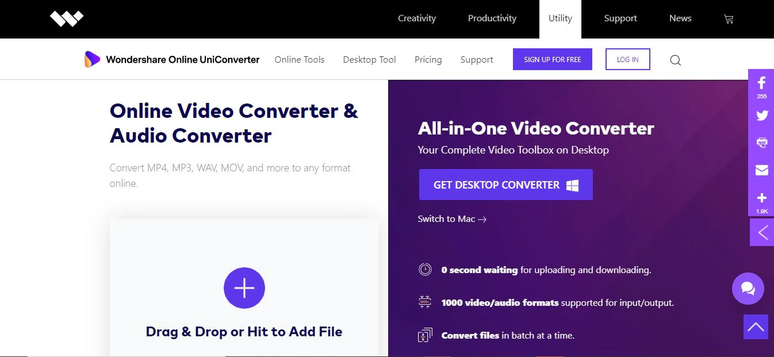Click the Online Video Converter & Audio Converter heading
Image resolution: width=774 pixels, height=357 pixels.
(x=234, y=123)
